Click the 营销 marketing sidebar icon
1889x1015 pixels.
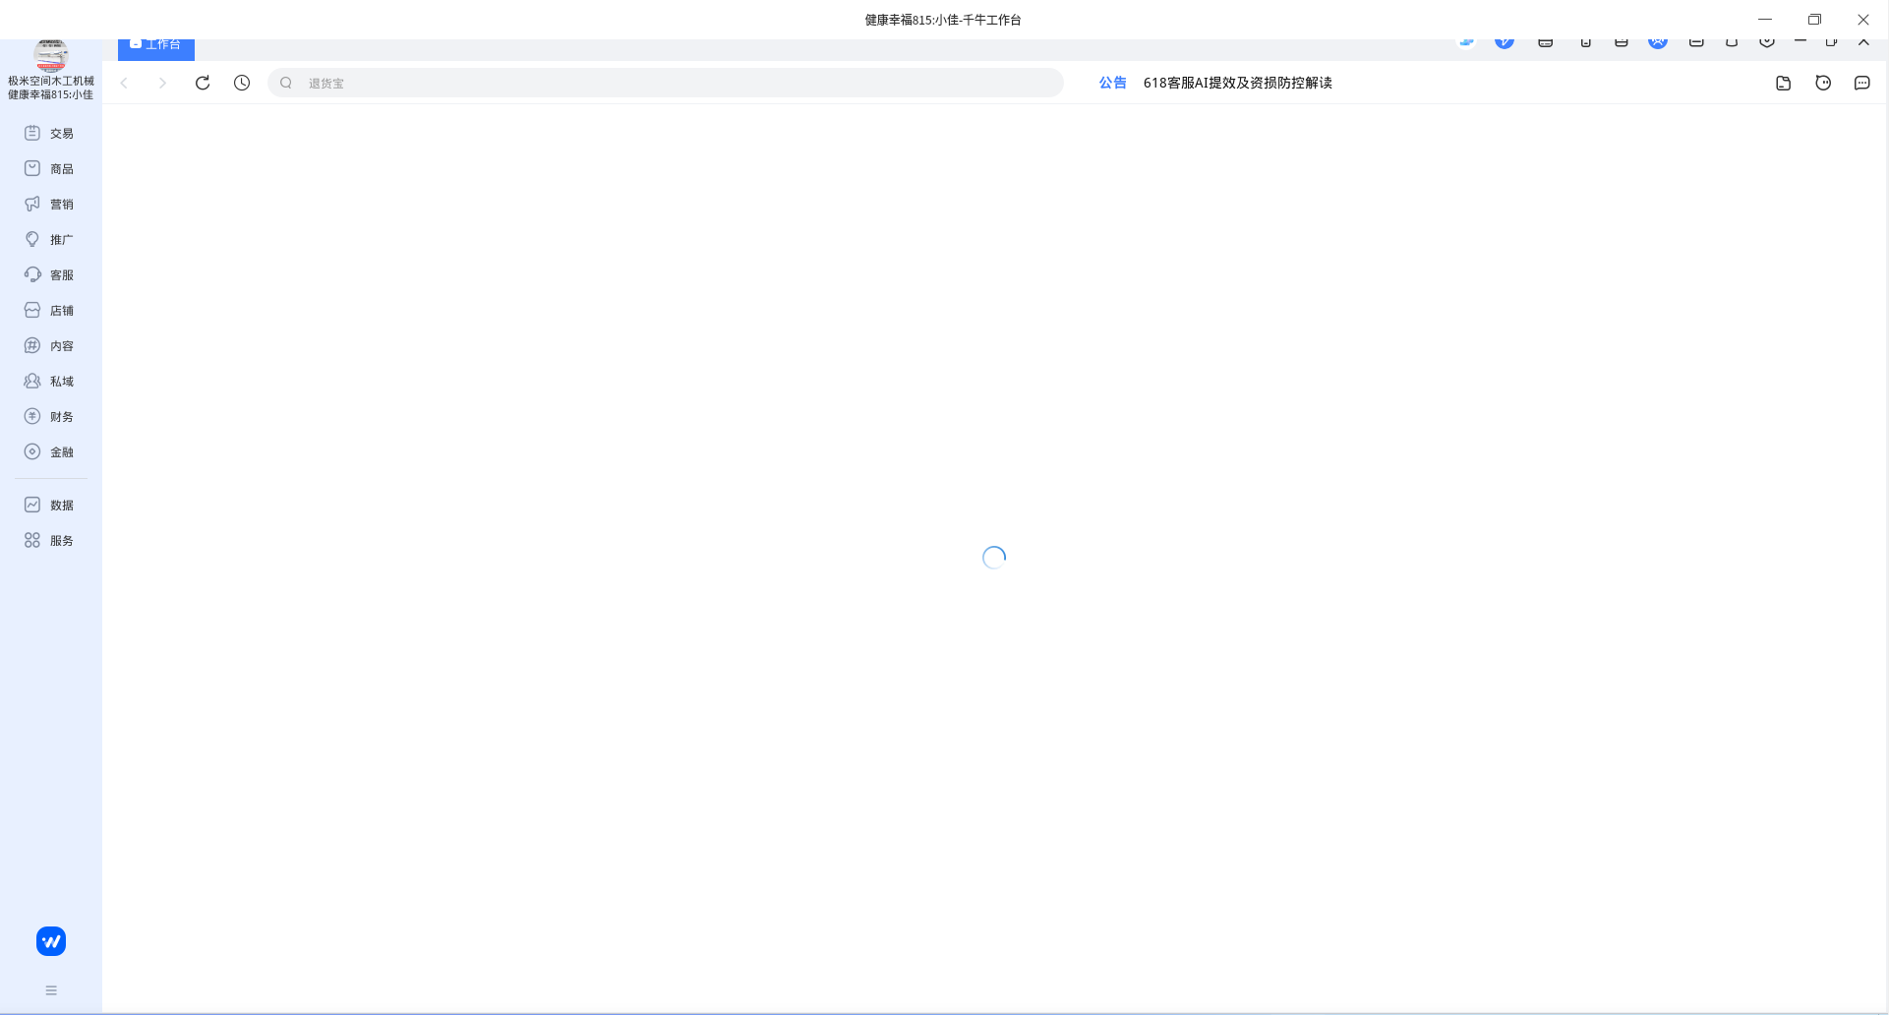[x=51, y=204]
